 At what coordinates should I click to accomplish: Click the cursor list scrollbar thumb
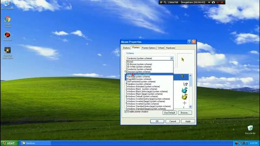(191, 82)
